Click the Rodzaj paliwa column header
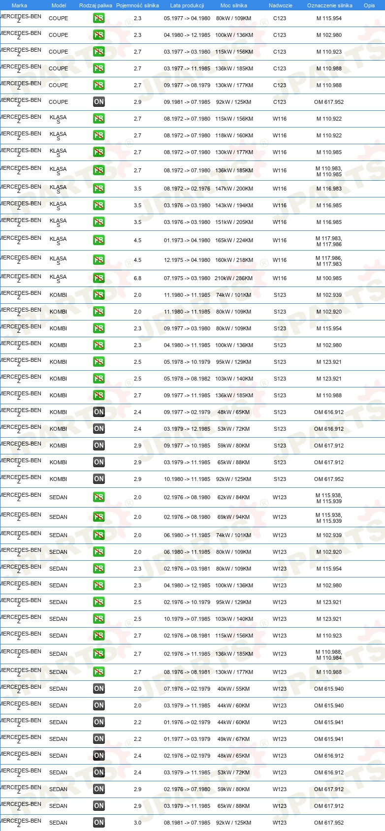Viewport: 385px width, 831px height. [96, 5]
